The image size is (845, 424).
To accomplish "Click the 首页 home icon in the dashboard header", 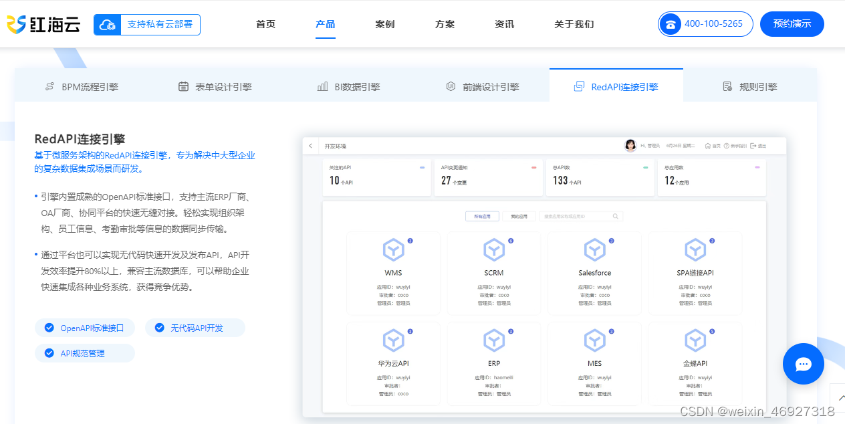I will click(x=708, y=146).
